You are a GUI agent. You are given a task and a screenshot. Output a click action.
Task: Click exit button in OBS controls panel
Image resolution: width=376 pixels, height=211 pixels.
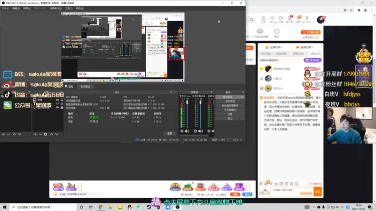click(230, 118)
